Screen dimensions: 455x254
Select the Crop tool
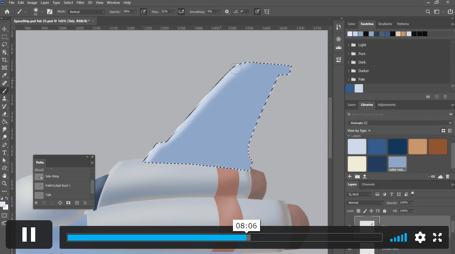(4, 60)
